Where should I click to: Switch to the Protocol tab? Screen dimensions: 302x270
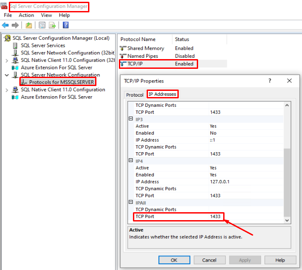[135, 95]
